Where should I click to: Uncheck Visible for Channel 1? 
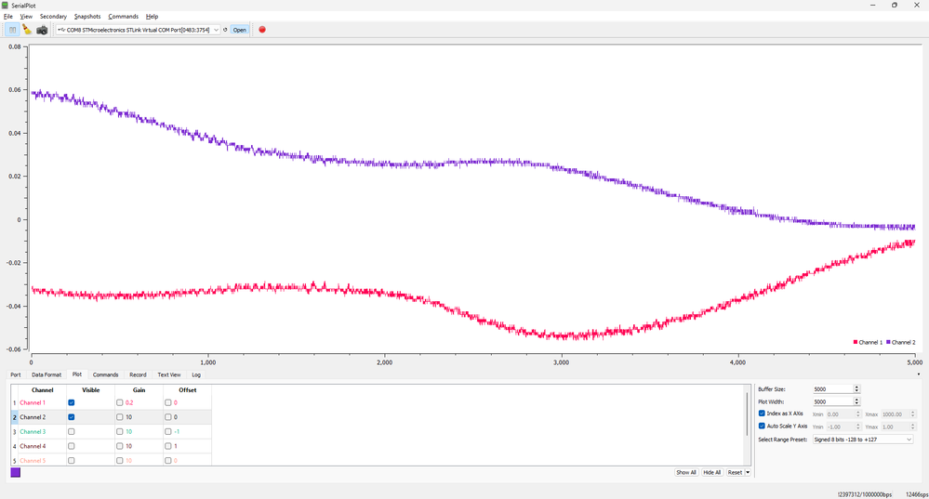(71, 402)
